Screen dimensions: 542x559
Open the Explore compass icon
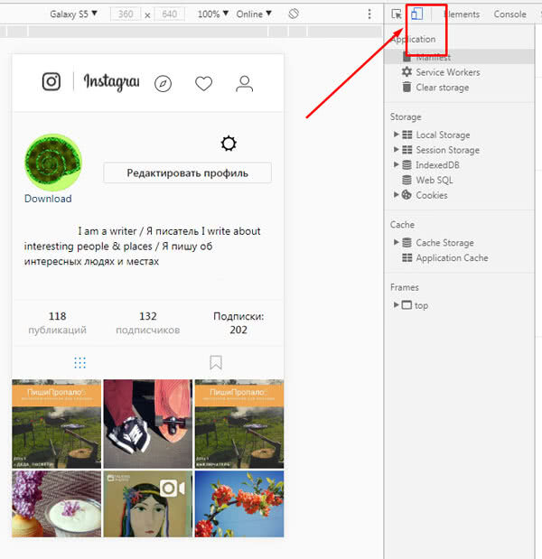pos(163,84)
